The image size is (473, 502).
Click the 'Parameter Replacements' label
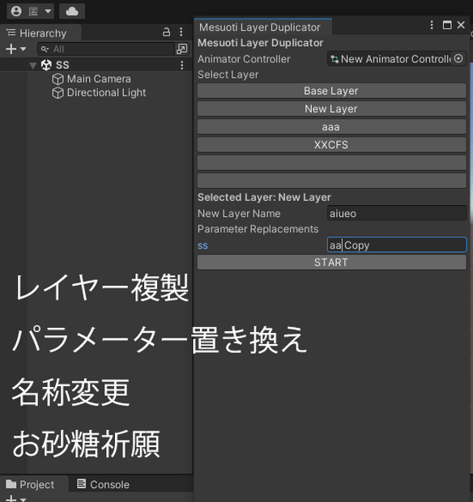tap(258, 229)
